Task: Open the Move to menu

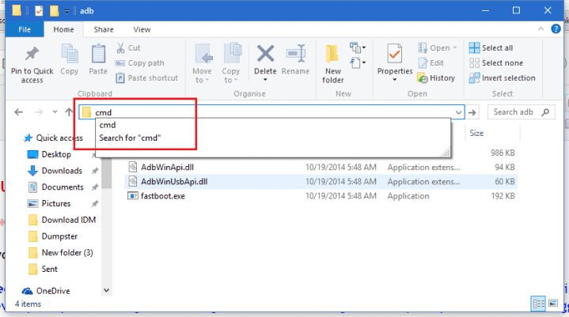Action: coord(202,63)
